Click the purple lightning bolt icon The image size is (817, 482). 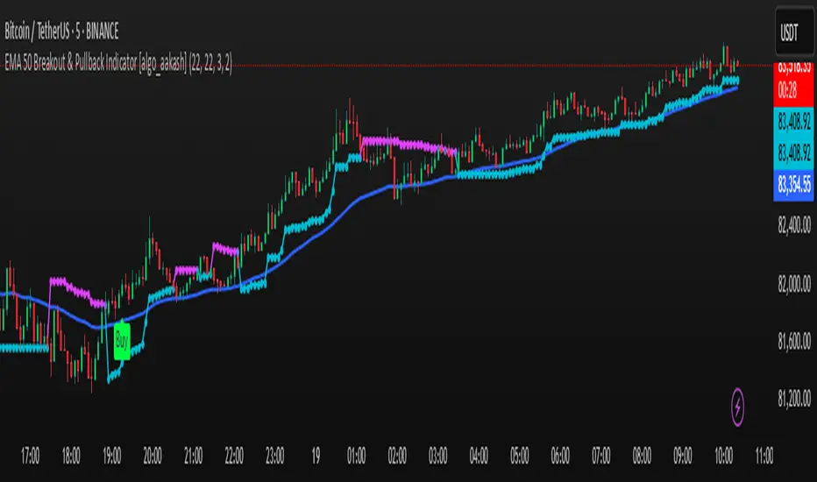coord(737,407)
